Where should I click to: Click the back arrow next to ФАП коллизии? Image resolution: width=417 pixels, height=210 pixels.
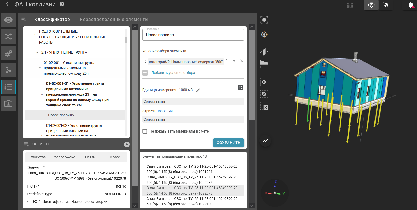8,4
